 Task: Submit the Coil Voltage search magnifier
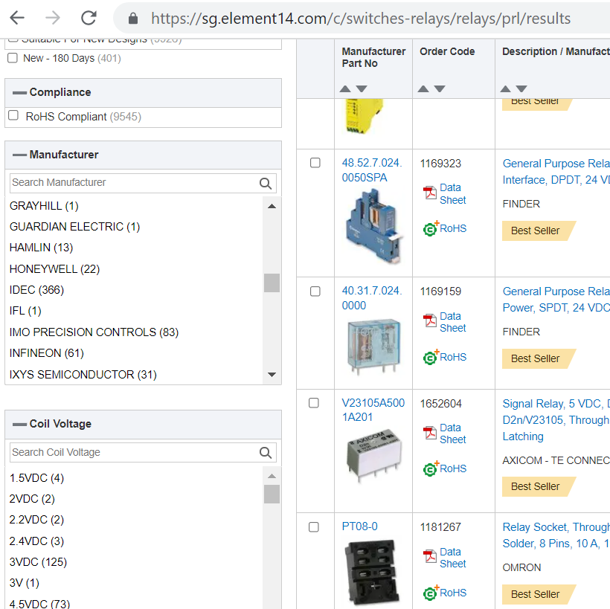click(x=266, y=453)
